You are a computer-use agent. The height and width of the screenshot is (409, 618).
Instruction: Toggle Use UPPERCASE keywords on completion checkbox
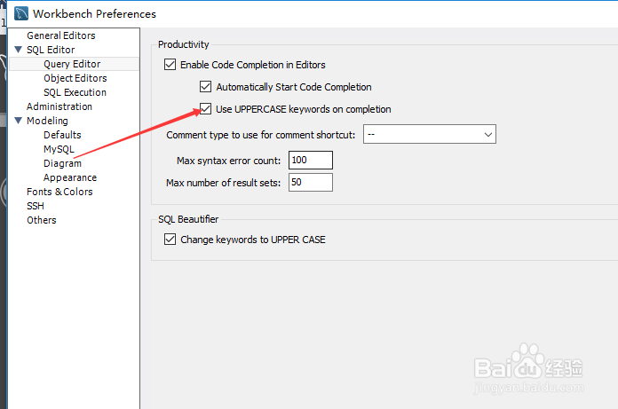(x=205, y=108)
